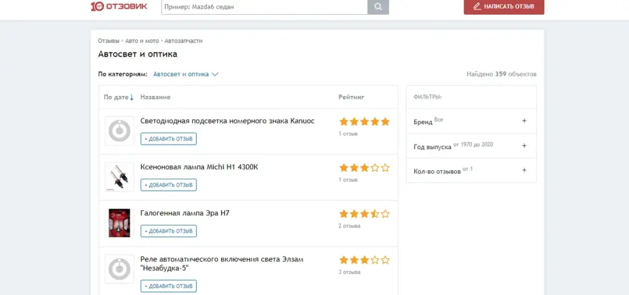The width and height of the screenshot is (629, 295).
Task: Open the Автозапчасти breadcrumb link
Action: coord(184,41)
